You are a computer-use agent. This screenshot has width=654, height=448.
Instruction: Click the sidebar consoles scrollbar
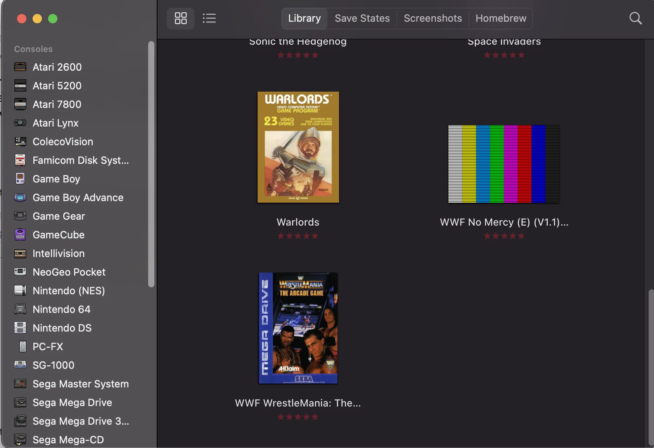tap(151, 164)
